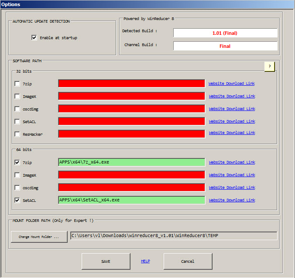The height and width of the screenshot is (278, 295).
Task: Click the 64 bits oscdimg red path field
Action: (x=131, y=188)
